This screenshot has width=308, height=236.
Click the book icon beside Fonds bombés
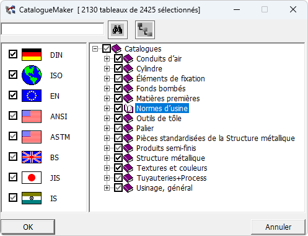coord(128,88)
